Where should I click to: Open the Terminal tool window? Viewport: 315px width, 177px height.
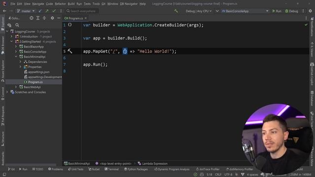click(x=112, y=169)
